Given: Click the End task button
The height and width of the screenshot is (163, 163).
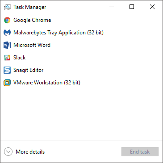Looking at the screenshot, I should (x=140, y=152).
